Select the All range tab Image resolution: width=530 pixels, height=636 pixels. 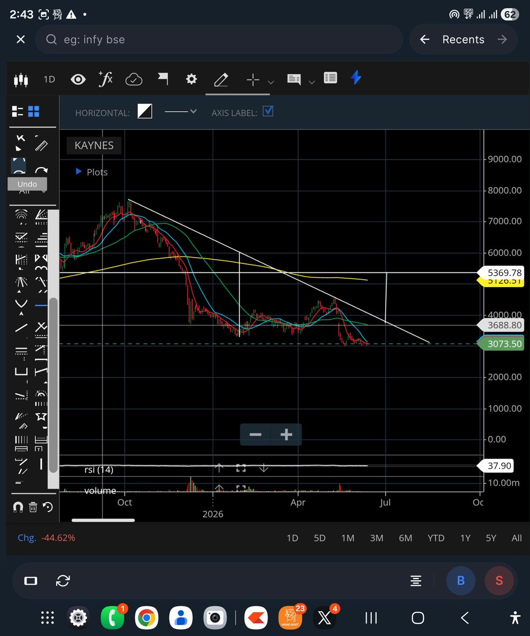517,538
